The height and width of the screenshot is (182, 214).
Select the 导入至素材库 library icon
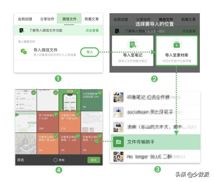177,45
